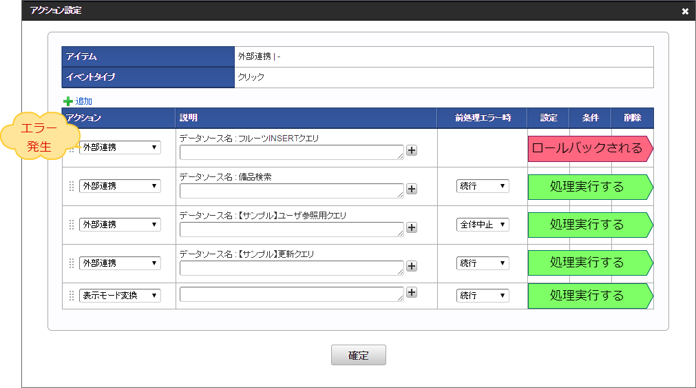The image size is (696, 388).
Task: Click plus icon beside ユーザ参照用クエリ description
Action: 412,227
